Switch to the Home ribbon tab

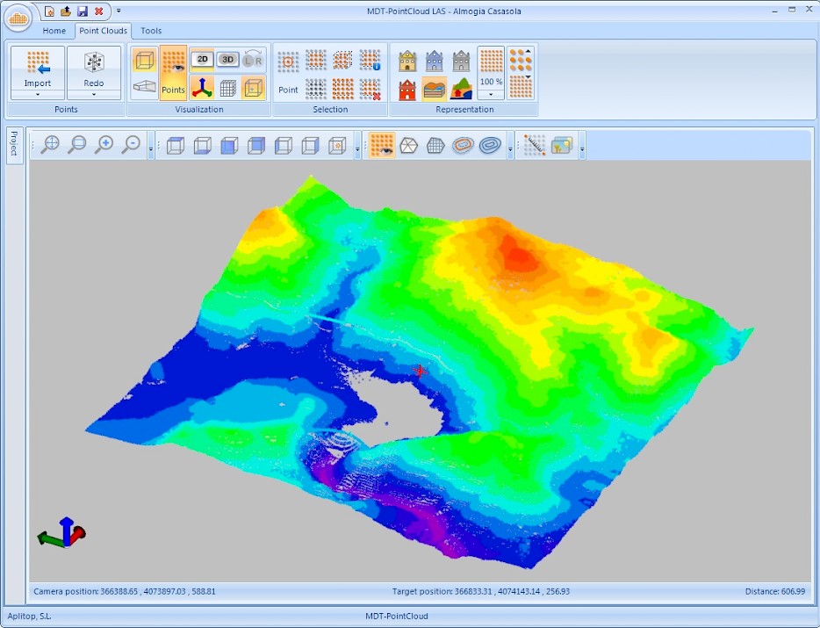pyautogui.click(x=54, y=31)
